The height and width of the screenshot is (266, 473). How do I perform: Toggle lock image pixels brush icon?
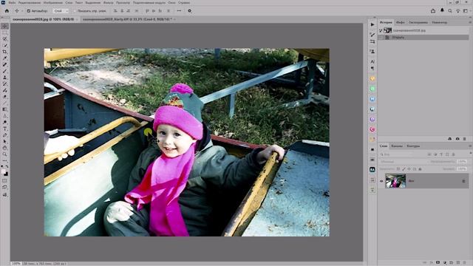point(404,169)
